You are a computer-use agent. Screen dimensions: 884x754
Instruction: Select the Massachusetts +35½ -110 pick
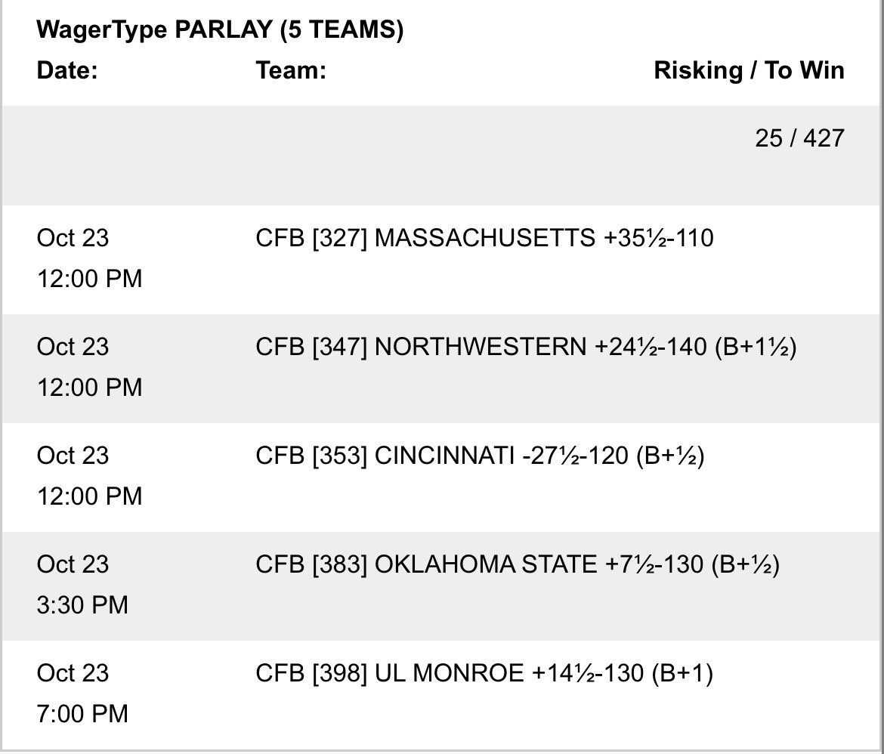[x=484, y=237]
